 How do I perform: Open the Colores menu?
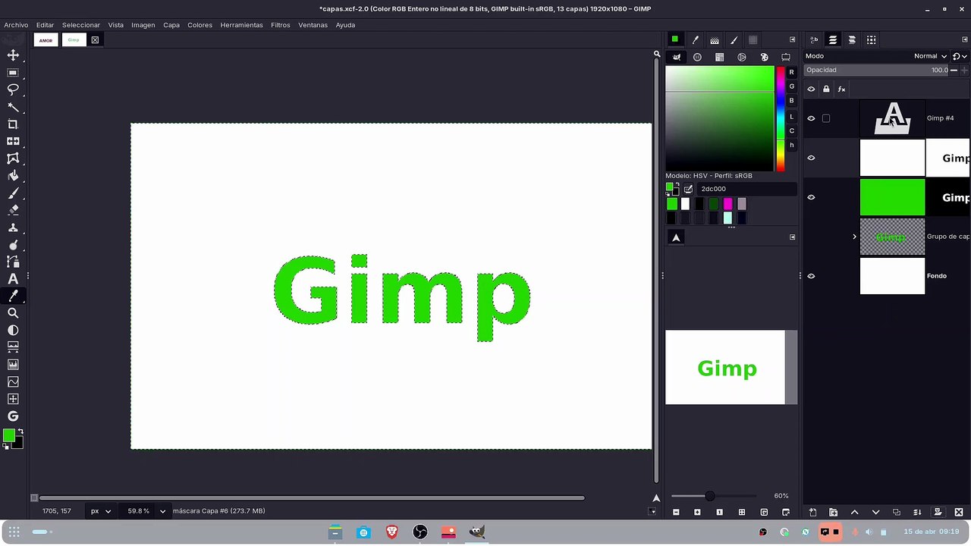pos(200,25)
